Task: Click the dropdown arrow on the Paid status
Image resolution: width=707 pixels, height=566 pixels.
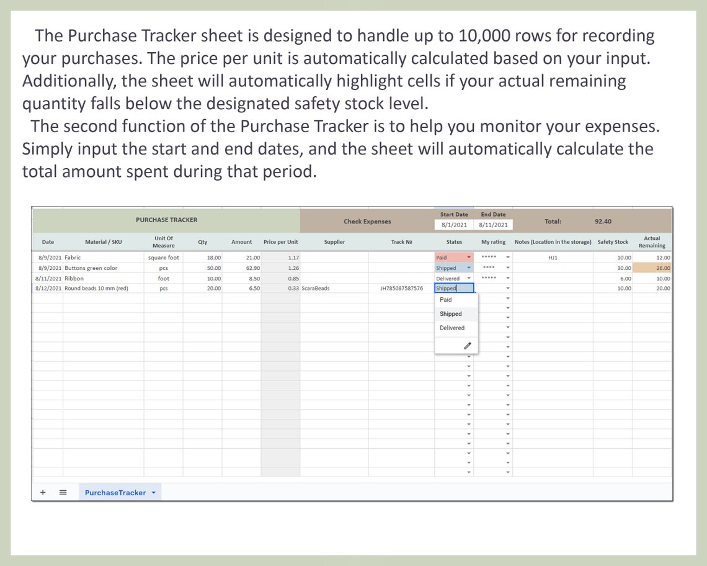Action: (470, 257)
